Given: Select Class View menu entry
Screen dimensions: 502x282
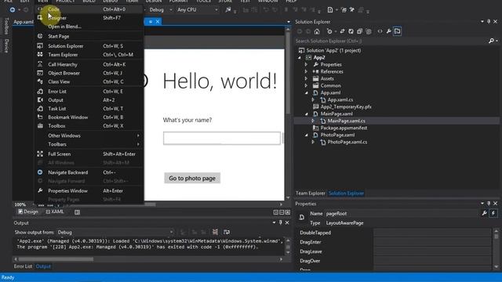Looking at the screenshot, I should pyautogui.click(x=89, y=81).
